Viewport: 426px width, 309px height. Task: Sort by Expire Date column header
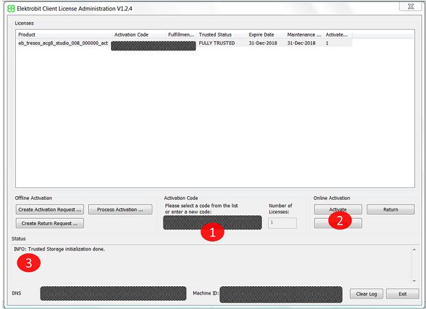click(x=265, y=34)
